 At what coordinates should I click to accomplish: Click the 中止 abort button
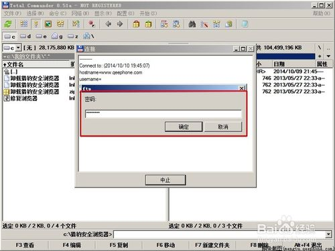(165, 180)
